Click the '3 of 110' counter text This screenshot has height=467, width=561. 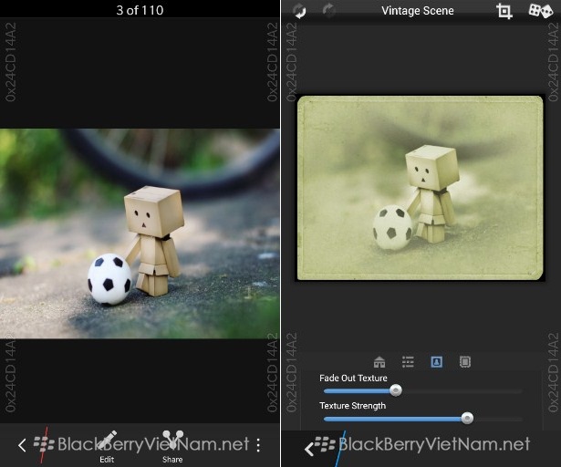coord(140,10)
